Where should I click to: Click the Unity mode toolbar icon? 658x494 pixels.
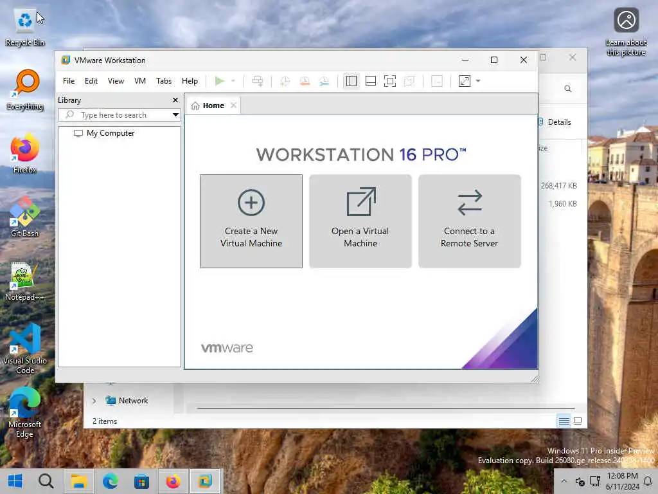[x=409, y=81]
